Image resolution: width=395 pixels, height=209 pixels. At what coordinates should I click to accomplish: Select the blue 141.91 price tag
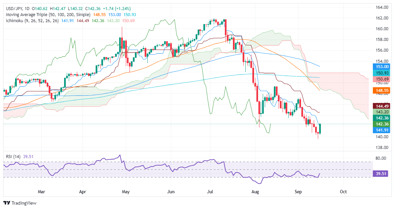(x=381, y=130)
